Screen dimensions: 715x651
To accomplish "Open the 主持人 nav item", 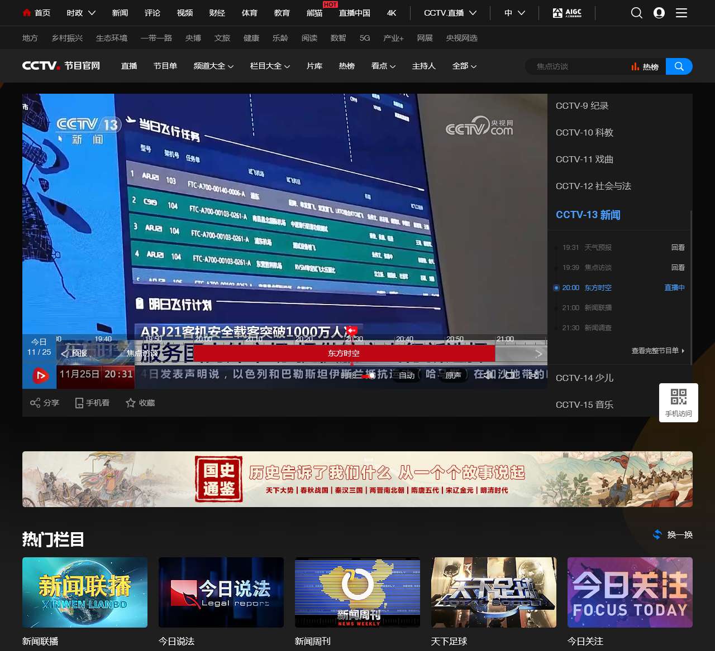I will tap(424, 66).
